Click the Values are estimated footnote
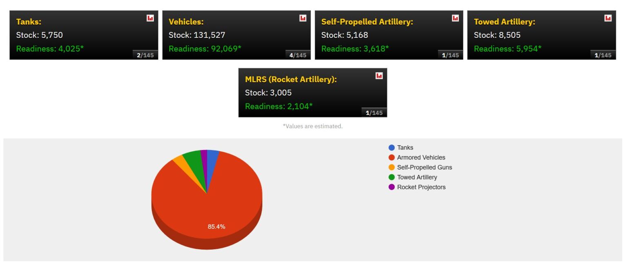The height and width of the screenshot is (268, 627). (x=313, y=126)
